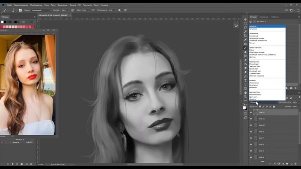Pick the white swatch in Образцы

tap(2, 22)
